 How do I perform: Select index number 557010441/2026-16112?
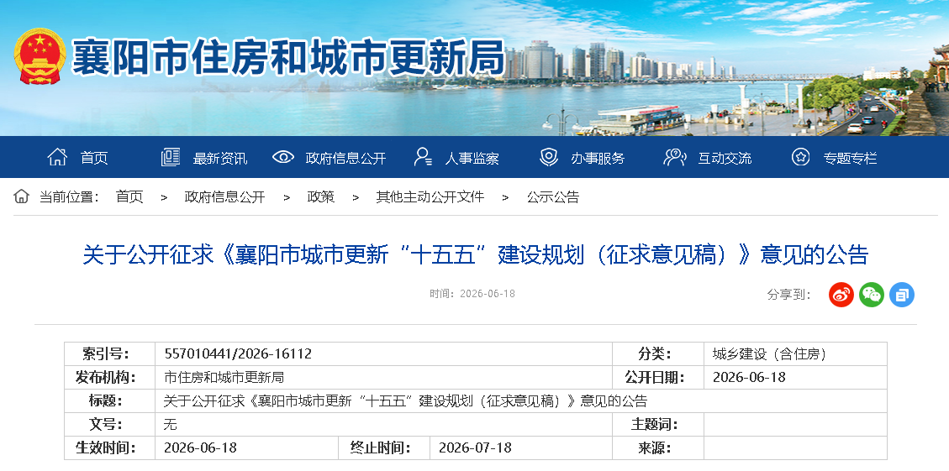(238, 353)
